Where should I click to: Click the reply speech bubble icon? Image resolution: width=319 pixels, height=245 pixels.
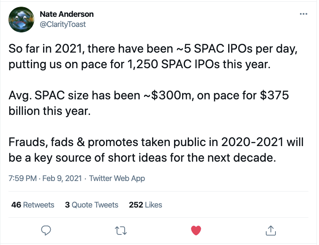tap(46, 230)
